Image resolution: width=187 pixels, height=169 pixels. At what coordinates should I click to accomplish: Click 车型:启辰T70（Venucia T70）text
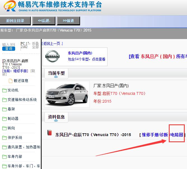[120, 93]
